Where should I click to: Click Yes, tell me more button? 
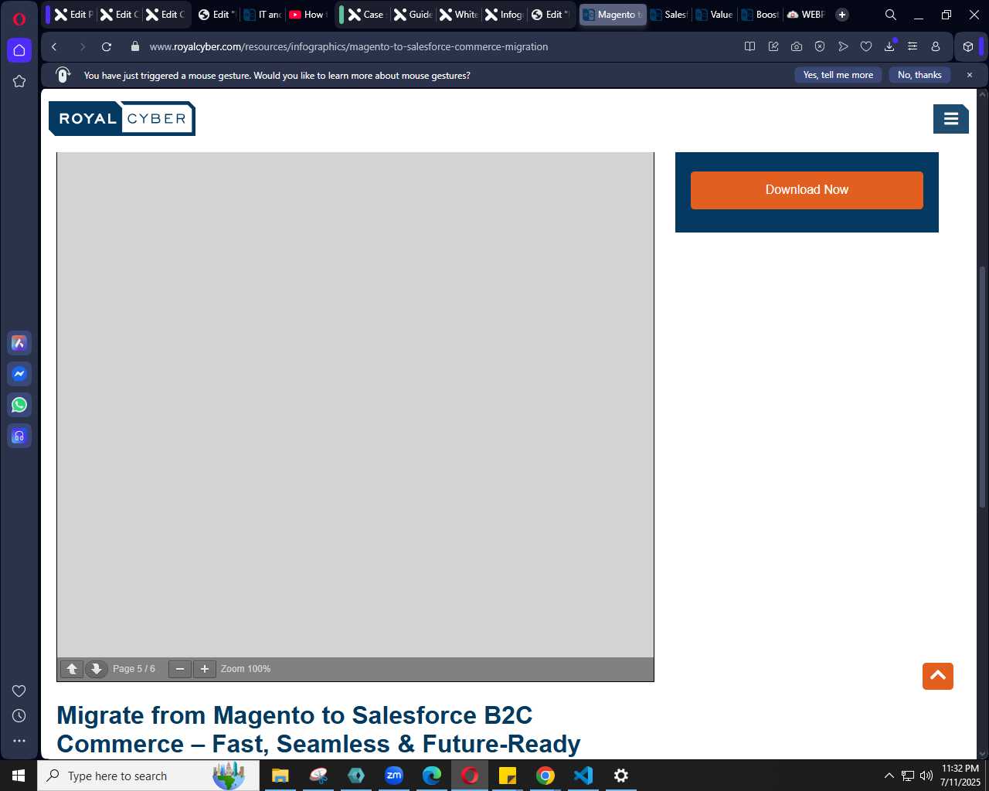click(838, 75)
